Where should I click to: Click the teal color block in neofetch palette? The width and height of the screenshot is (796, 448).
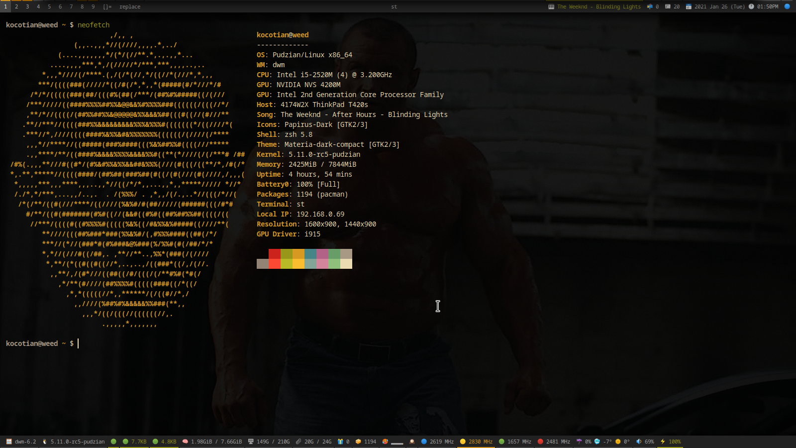tap(310, 254)
